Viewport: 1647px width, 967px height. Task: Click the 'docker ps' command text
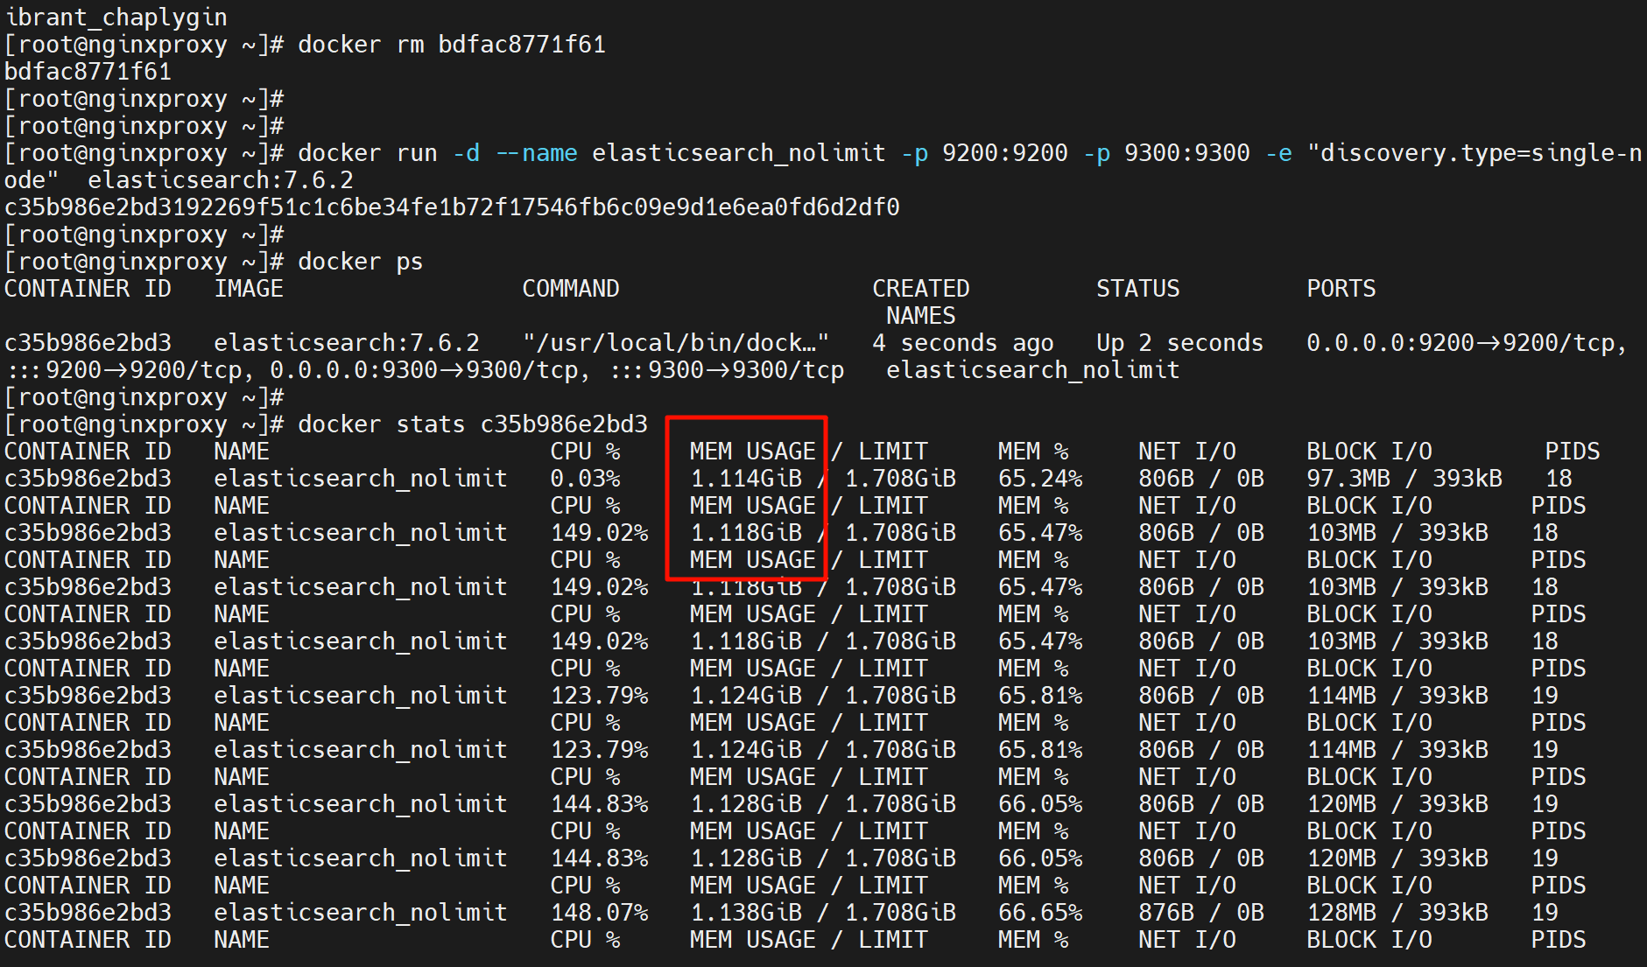(360, 262)
